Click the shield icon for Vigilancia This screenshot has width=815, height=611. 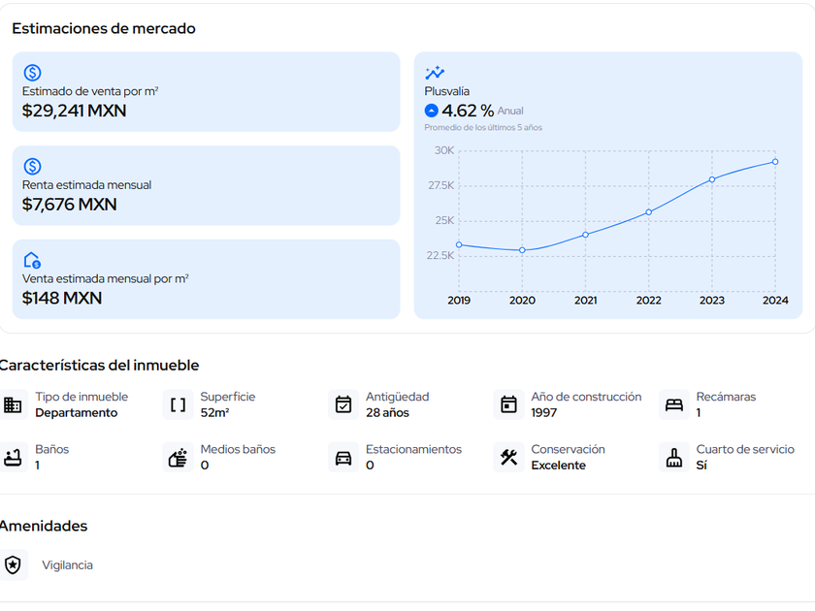pos(13,564)
